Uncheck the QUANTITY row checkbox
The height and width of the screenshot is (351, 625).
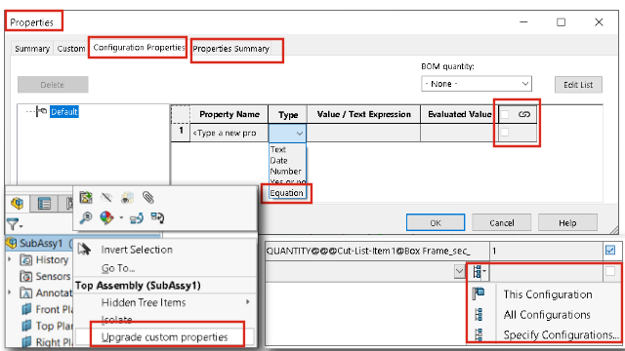(609, 251)
